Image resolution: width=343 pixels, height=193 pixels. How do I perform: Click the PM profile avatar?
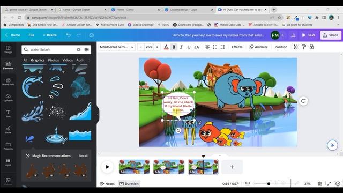pos(275,35)
